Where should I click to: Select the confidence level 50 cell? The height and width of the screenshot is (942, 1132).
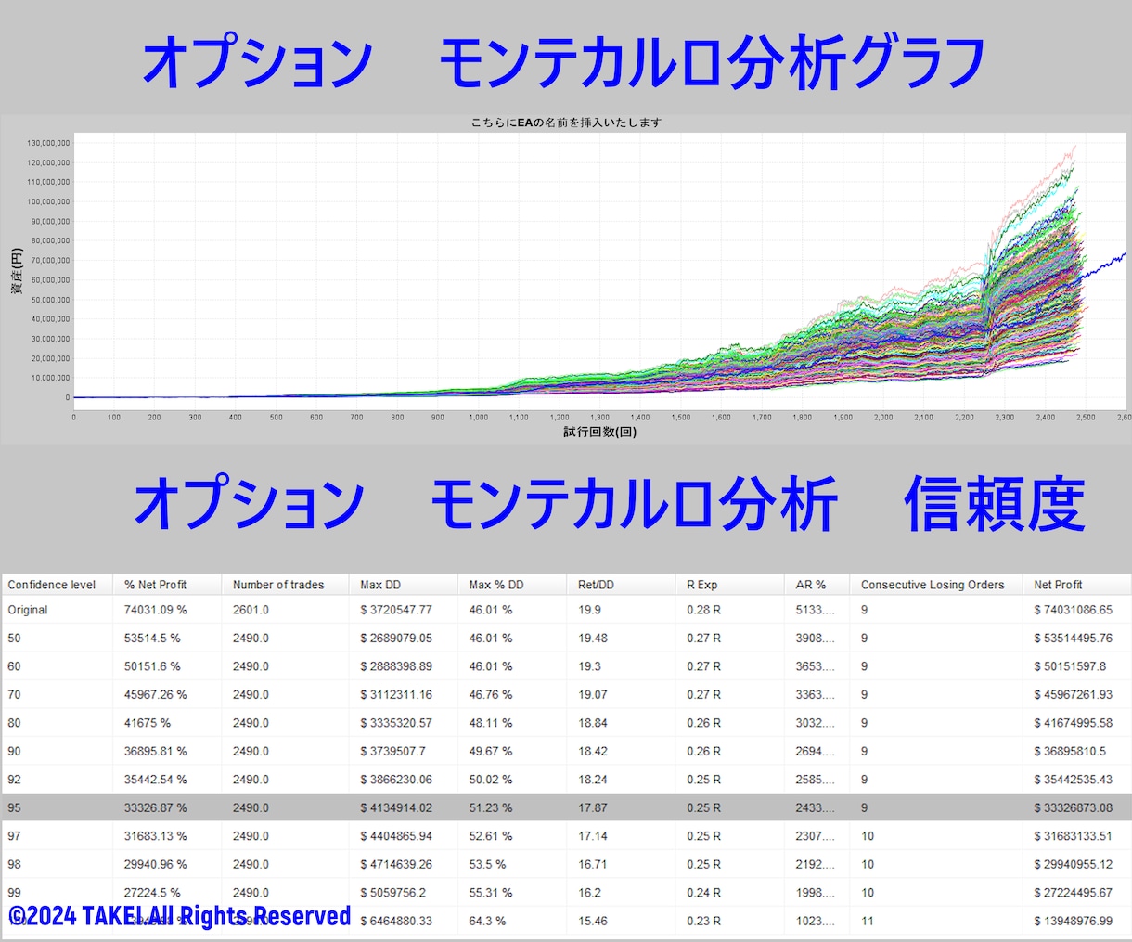pyautogui.click(x=14, y=638)
